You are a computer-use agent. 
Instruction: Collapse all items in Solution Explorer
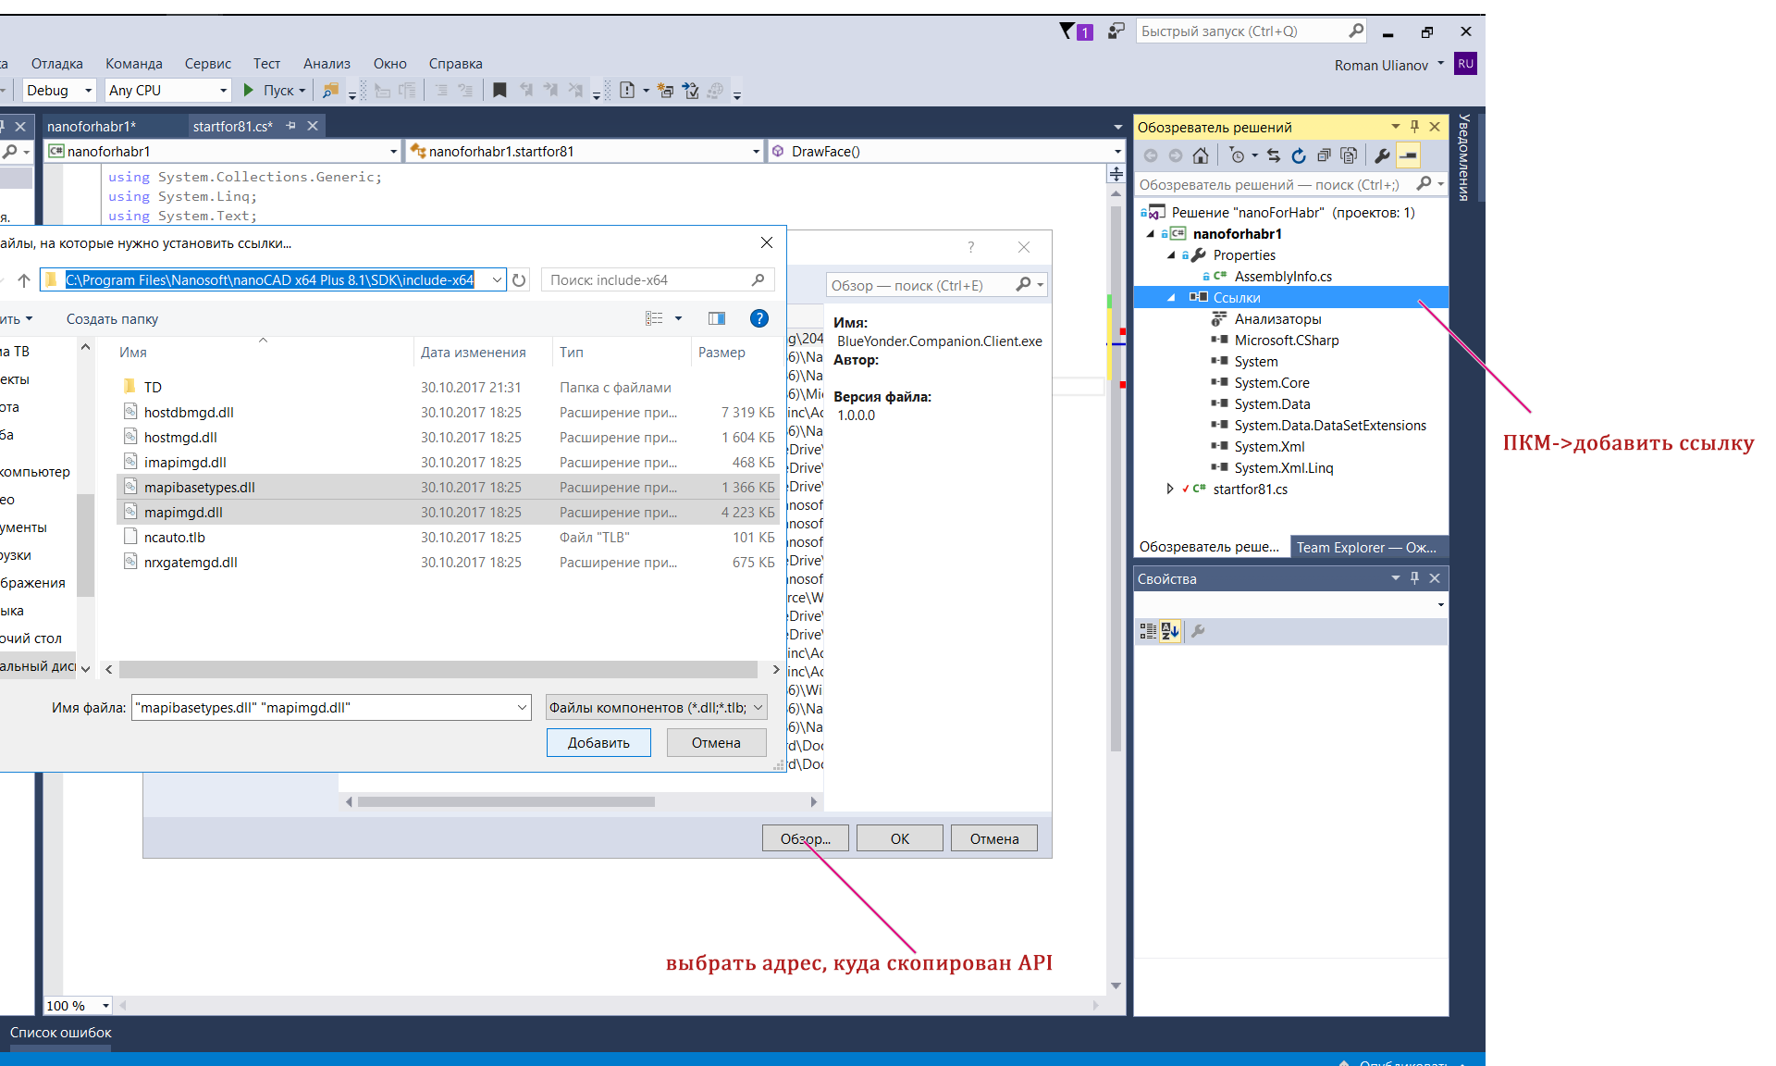[1324, 155]
